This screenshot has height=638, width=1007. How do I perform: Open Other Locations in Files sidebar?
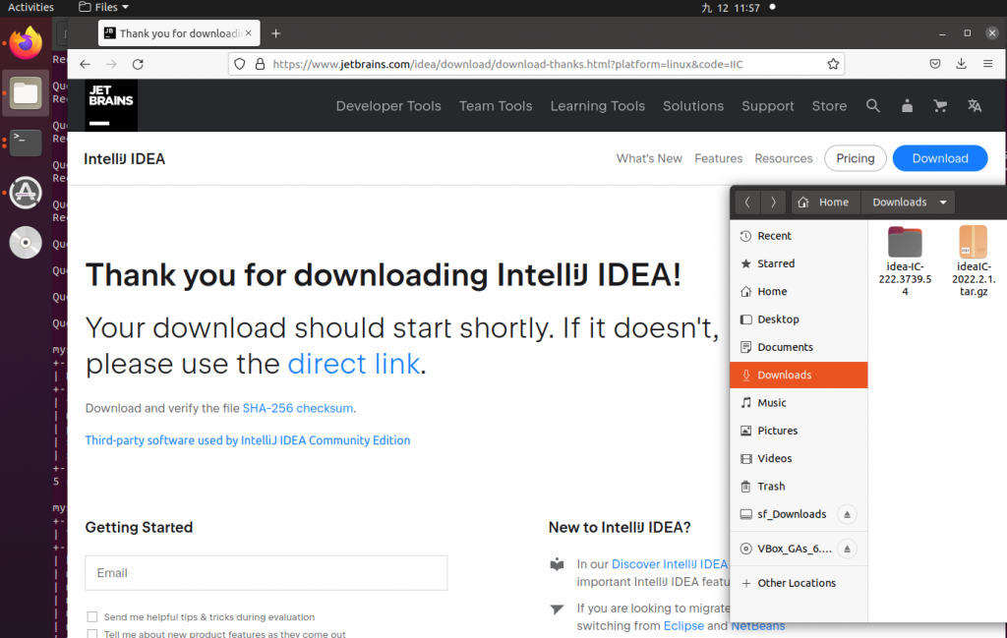point(799,583)
